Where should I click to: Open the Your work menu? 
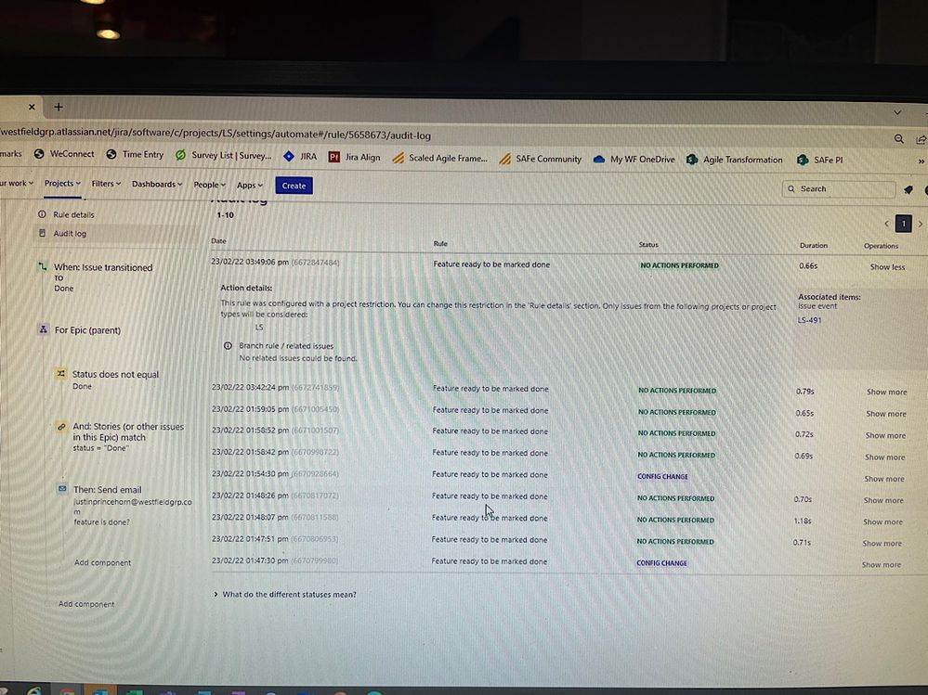(17, 183)
